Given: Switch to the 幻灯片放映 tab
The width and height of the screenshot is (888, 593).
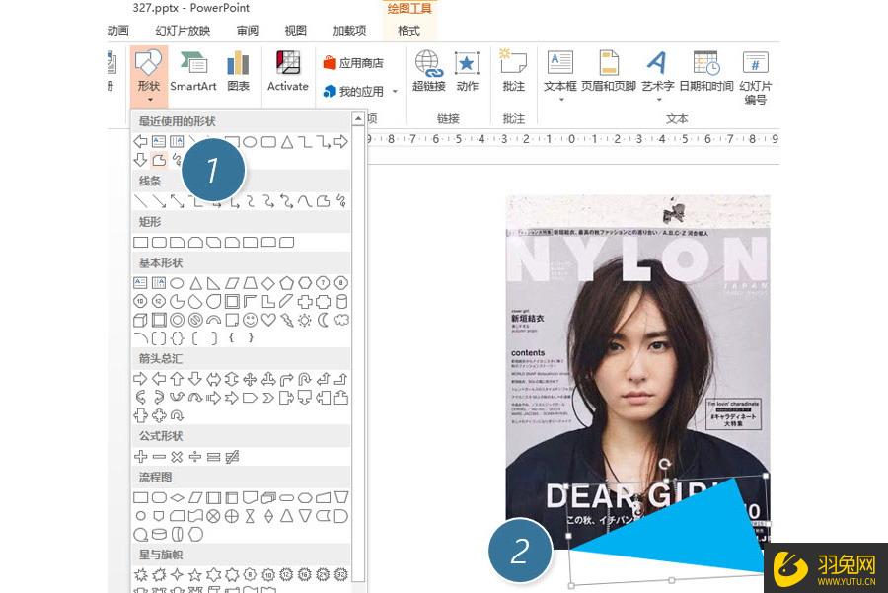Looking at the screenshot, I should coord(183,30).
